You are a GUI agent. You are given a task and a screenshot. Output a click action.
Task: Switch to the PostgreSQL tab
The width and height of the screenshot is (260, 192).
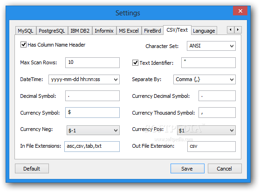pos(52,31)
